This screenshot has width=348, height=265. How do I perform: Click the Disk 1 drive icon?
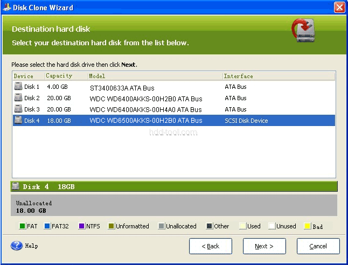(18, 87)
